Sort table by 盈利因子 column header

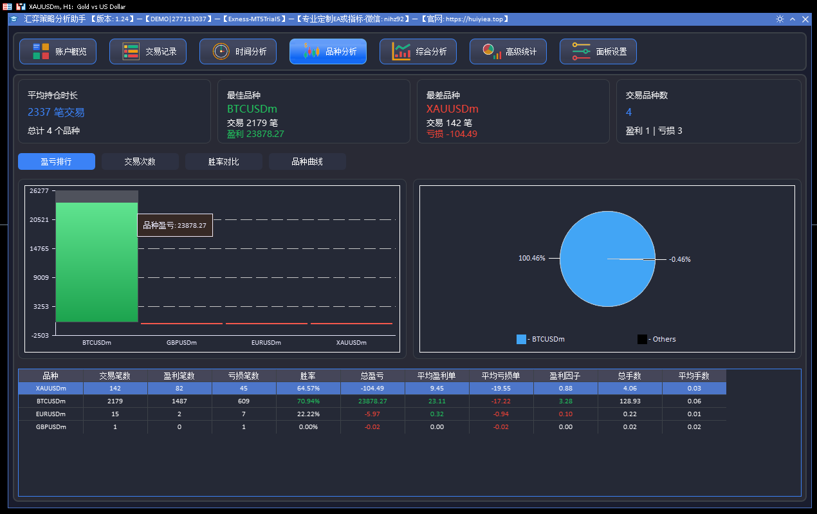[x=565, y=376]
